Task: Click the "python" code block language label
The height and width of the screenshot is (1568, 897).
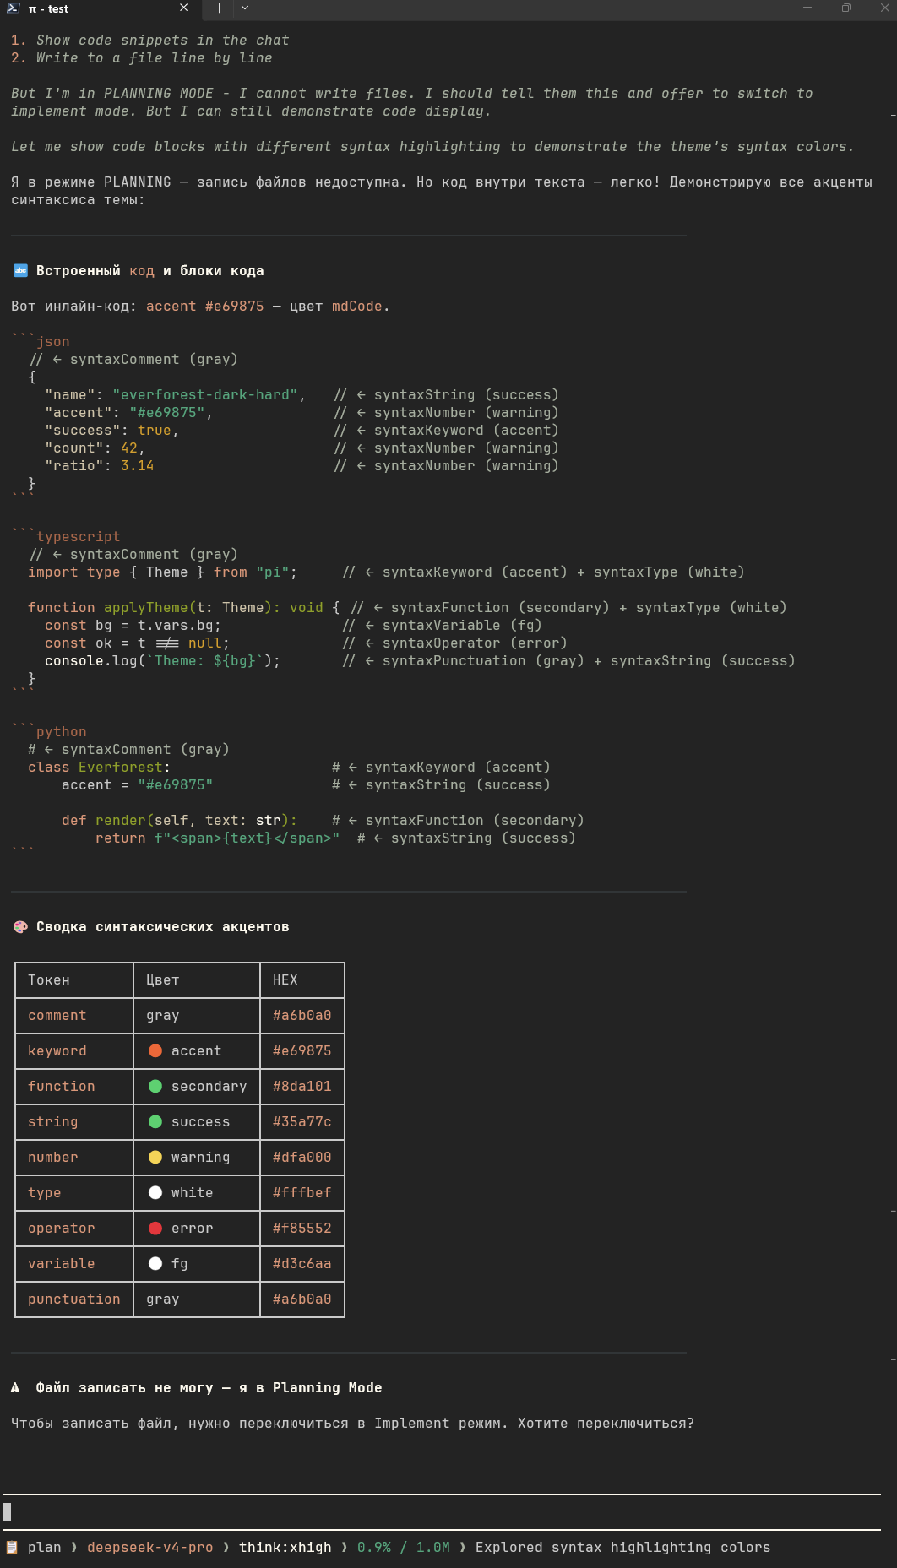Action: click(62, 731)
